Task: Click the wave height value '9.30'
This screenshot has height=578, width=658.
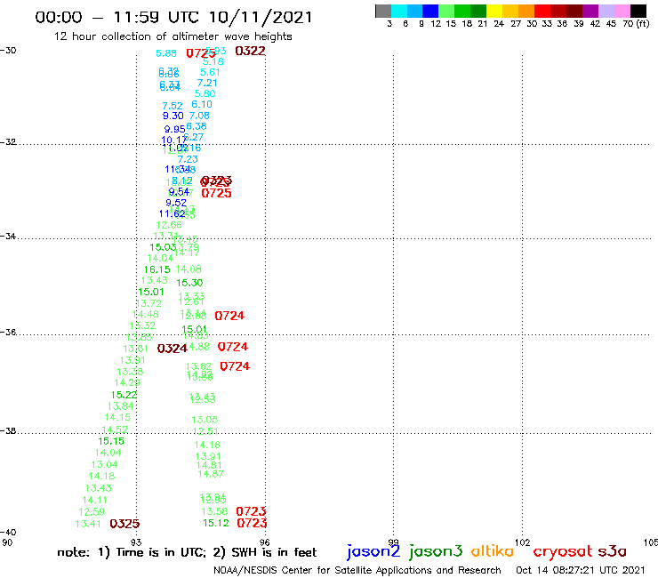Action: 173,116
